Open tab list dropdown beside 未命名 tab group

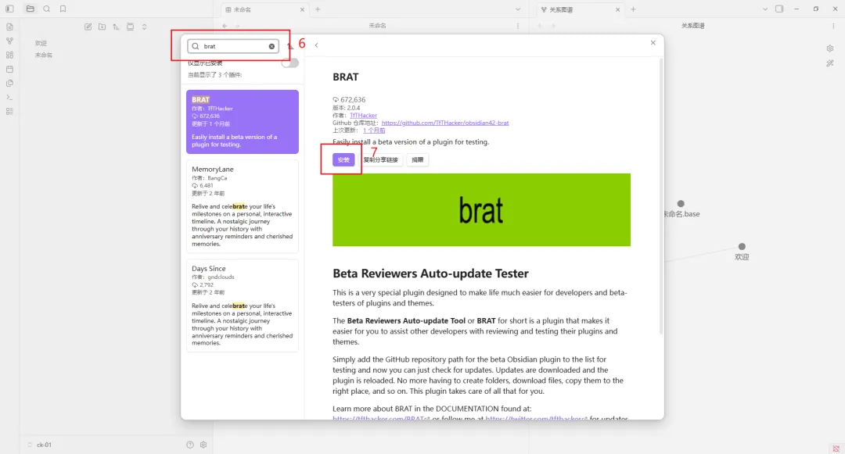coord(518,9)
